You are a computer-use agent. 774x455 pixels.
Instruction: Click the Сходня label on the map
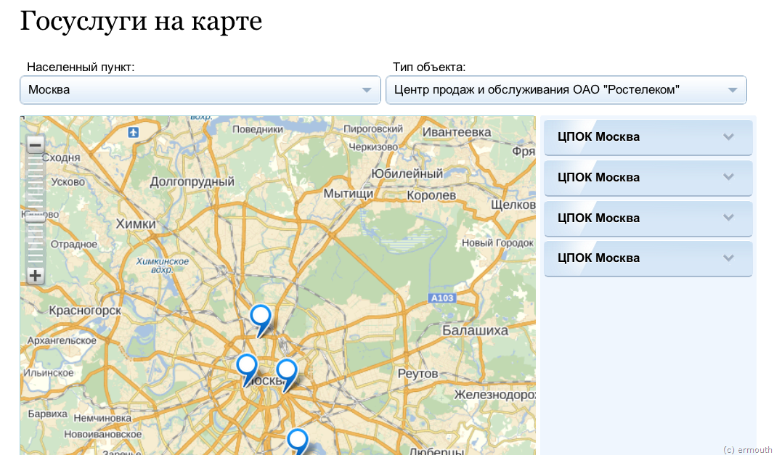(x=61, y=158)
